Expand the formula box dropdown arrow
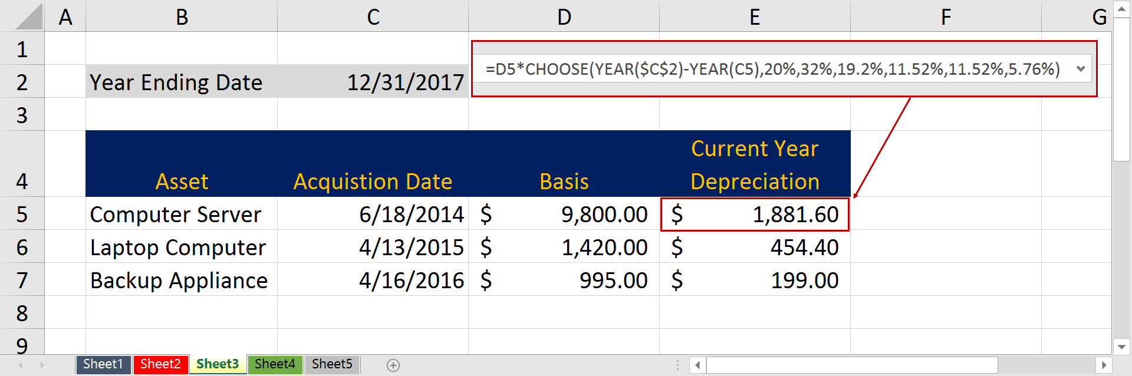Screen dimensions: 1132x376 [x=1081, y=69]
